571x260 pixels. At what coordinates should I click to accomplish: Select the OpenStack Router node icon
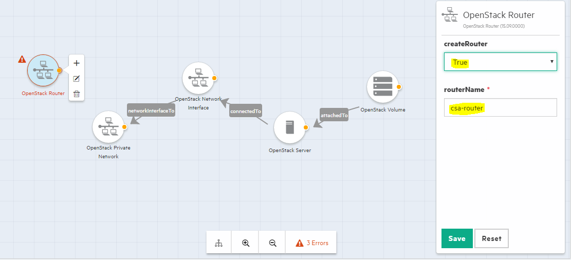[43, 70]
